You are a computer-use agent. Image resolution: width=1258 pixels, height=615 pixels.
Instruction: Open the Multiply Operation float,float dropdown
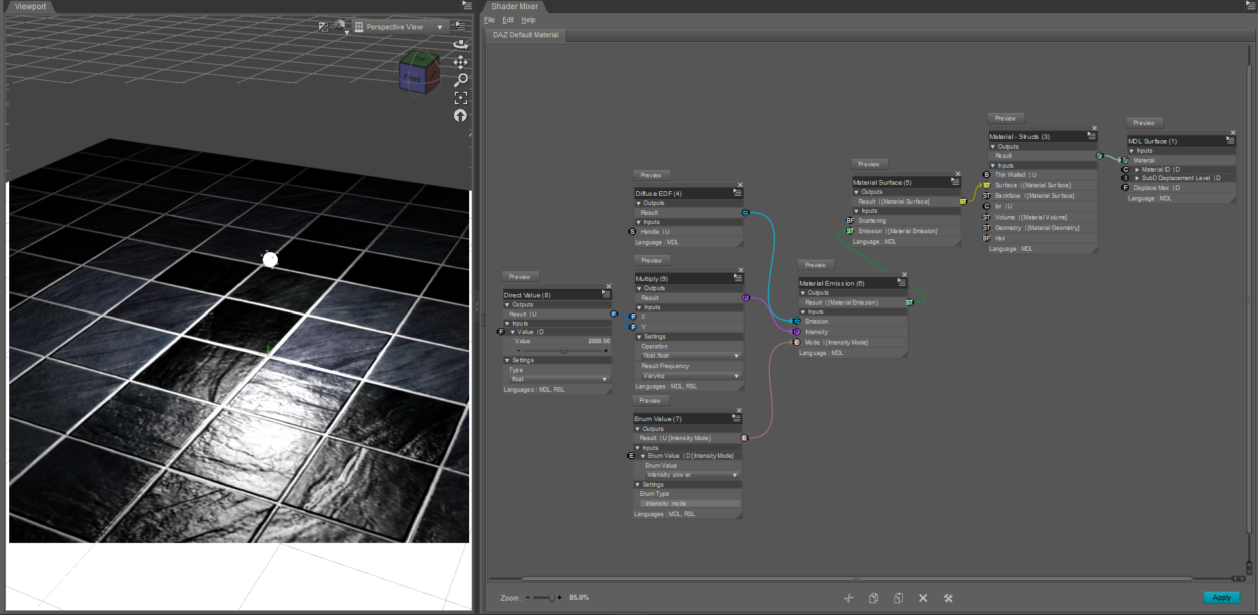(x=690, y=356)
